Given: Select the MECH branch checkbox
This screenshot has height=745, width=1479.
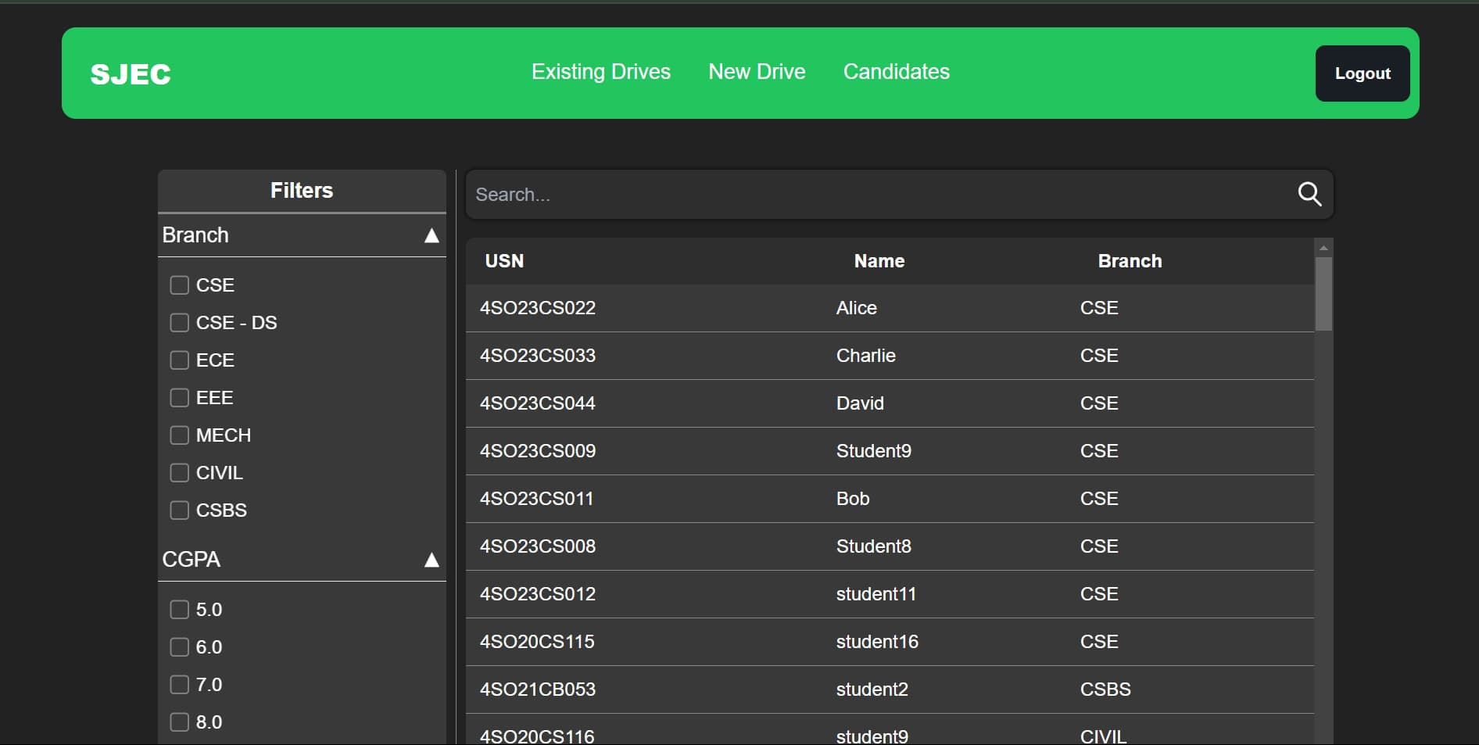Looking at the screenshot, I should pos(180,435).
